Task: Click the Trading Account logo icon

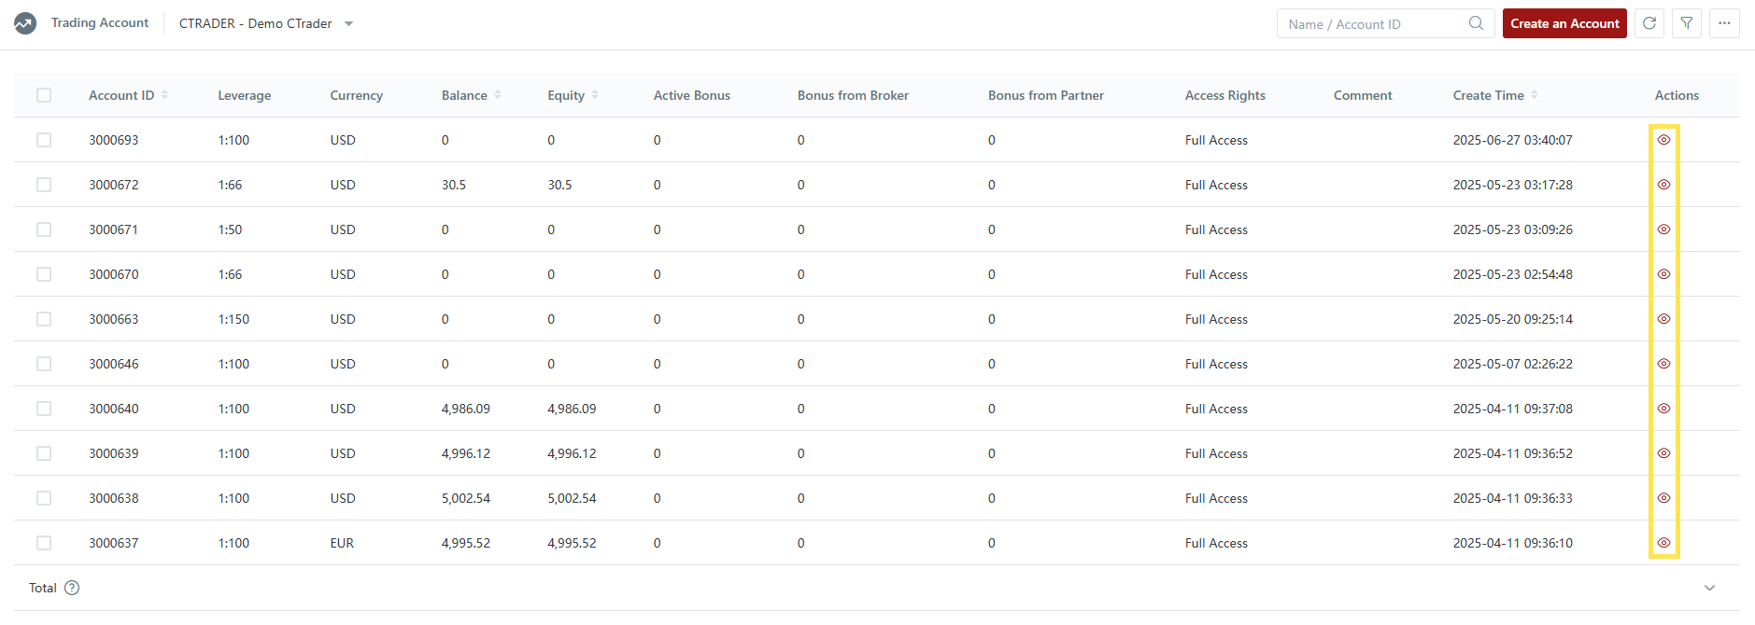Action: pyautogui.click(x=25, y=23)
